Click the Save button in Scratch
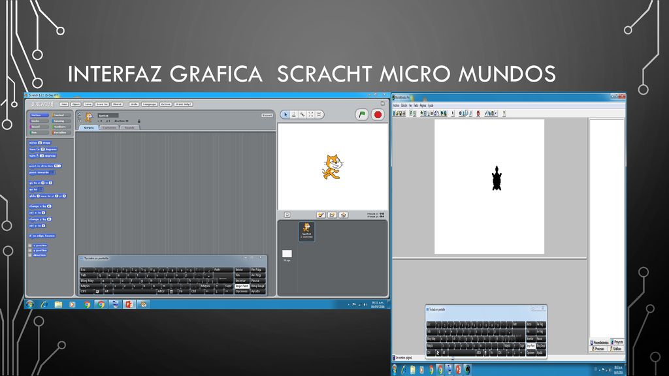The width and height of the screenshot is (669, 376). (88, 104)
